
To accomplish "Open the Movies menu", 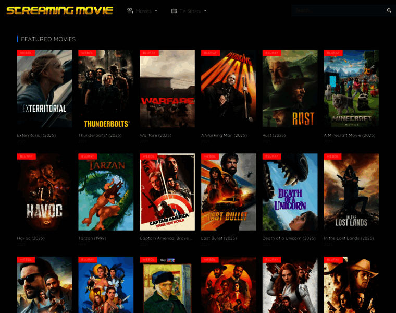I will pyautogui.click(x=143, y=11).
